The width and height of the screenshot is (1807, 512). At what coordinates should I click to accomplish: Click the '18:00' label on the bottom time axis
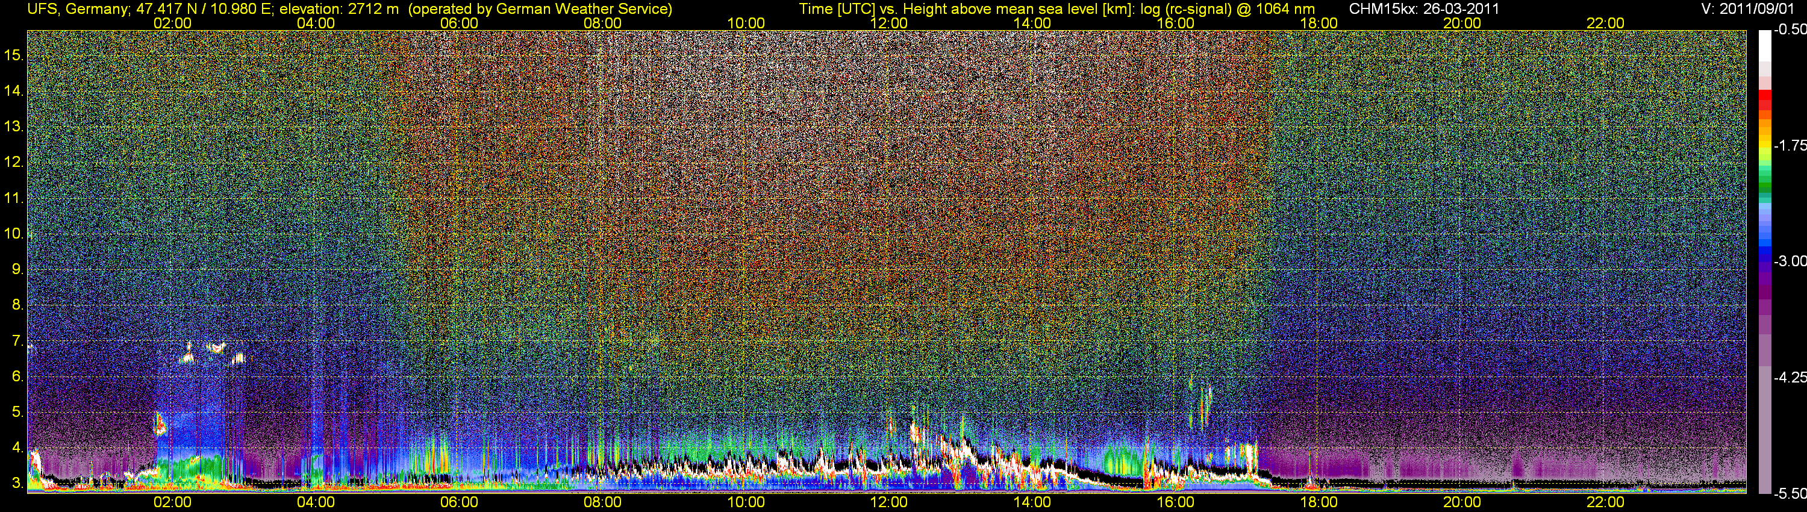click(1319, 502)
